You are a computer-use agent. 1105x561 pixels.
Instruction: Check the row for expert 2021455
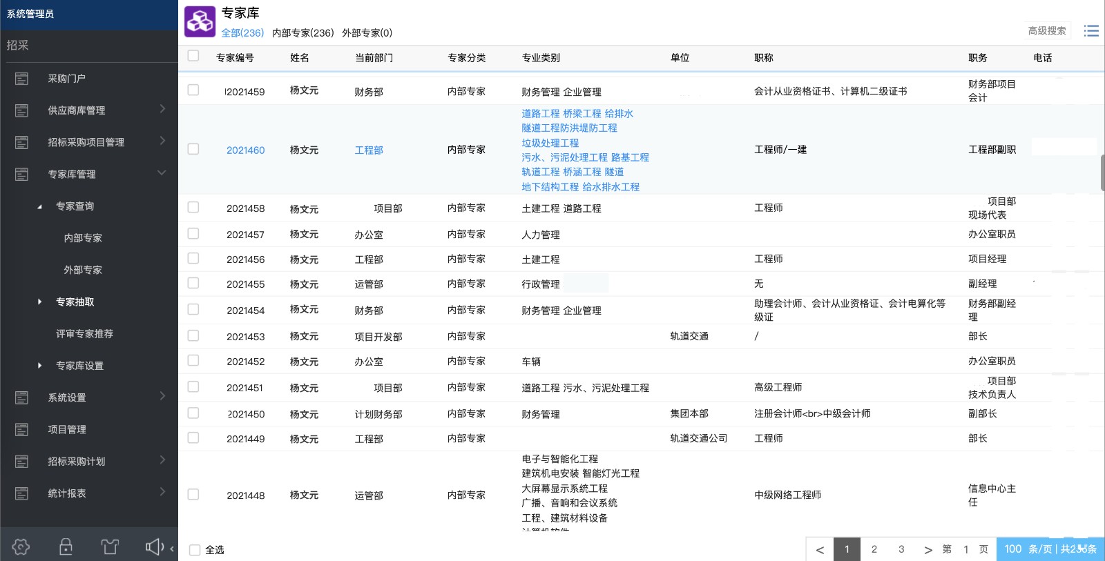pyautogui.click(x=193, y=283)
